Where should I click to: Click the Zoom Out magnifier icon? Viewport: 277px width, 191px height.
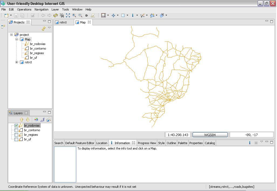(80, 15)
